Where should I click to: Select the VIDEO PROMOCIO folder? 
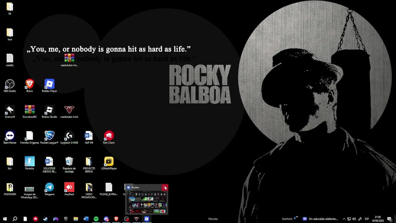[x=89, y=191]
